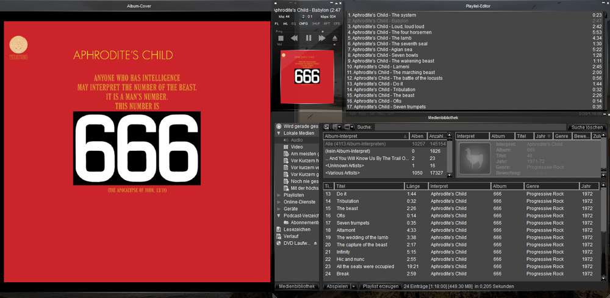Skip to the previous track
This screenshot has width=610, height=298.
294,38
